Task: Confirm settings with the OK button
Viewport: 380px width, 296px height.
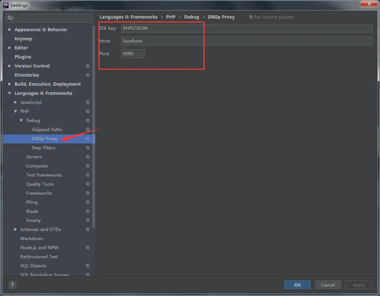Action: click(x=298, y=285)
